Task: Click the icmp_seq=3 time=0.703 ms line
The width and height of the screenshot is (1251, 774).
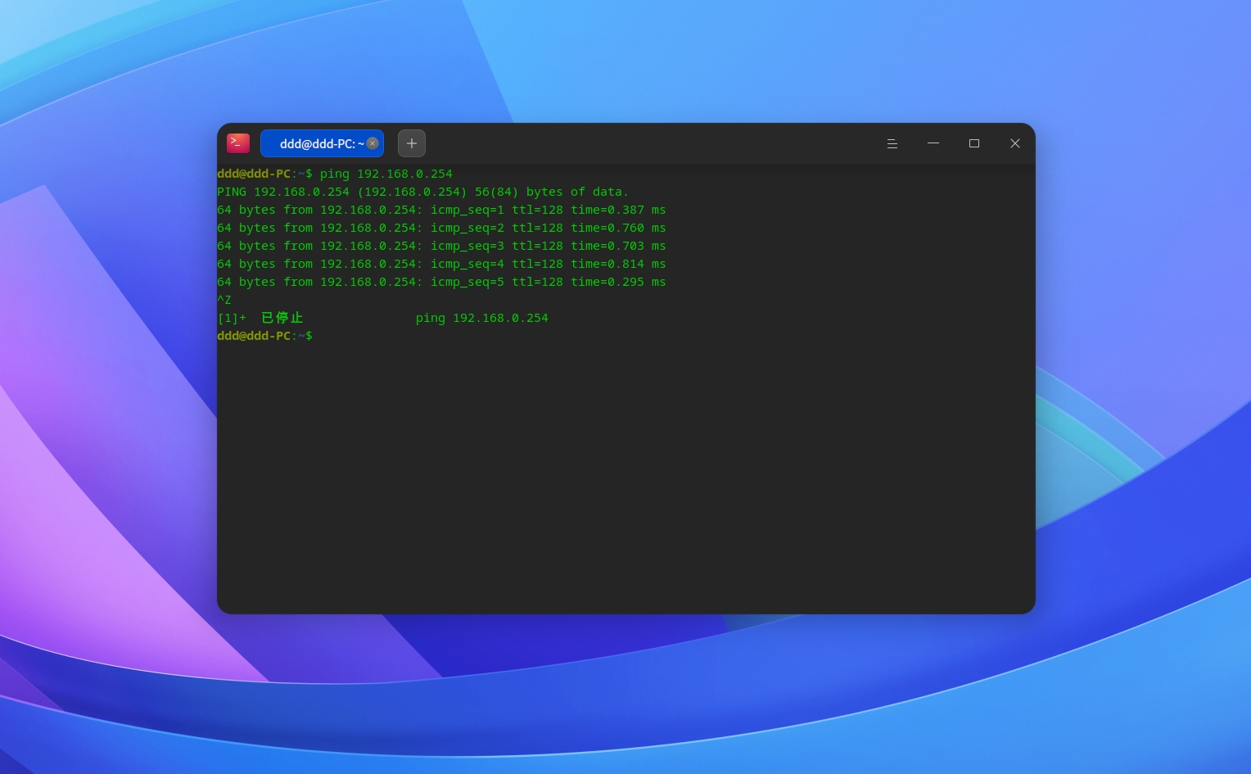Action: point(441,246)
